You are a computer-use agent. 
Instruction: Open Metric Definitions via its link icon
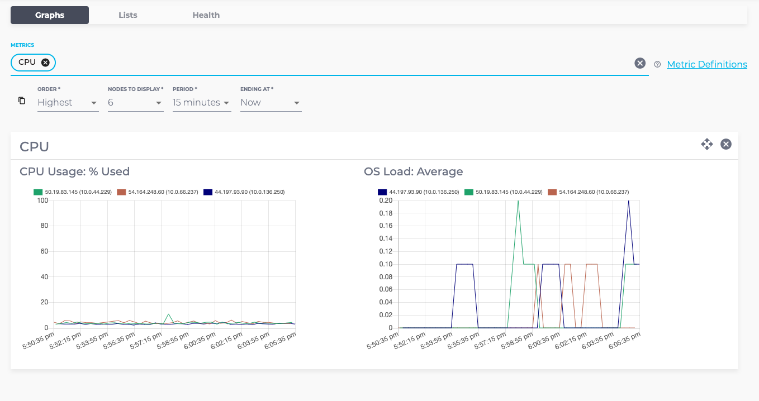(x=707, y=64)
